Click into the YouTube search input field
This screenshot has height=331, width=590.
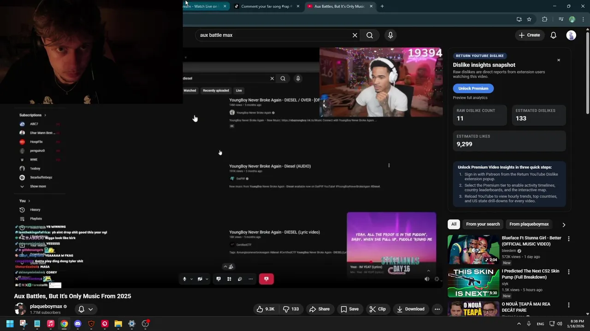point(274,35)
